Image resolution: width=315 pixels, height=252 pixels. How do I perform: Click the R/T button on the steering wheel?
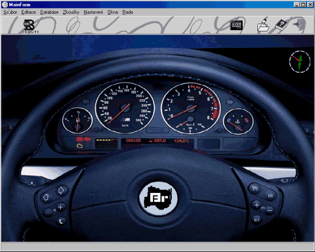click(256, 220)
